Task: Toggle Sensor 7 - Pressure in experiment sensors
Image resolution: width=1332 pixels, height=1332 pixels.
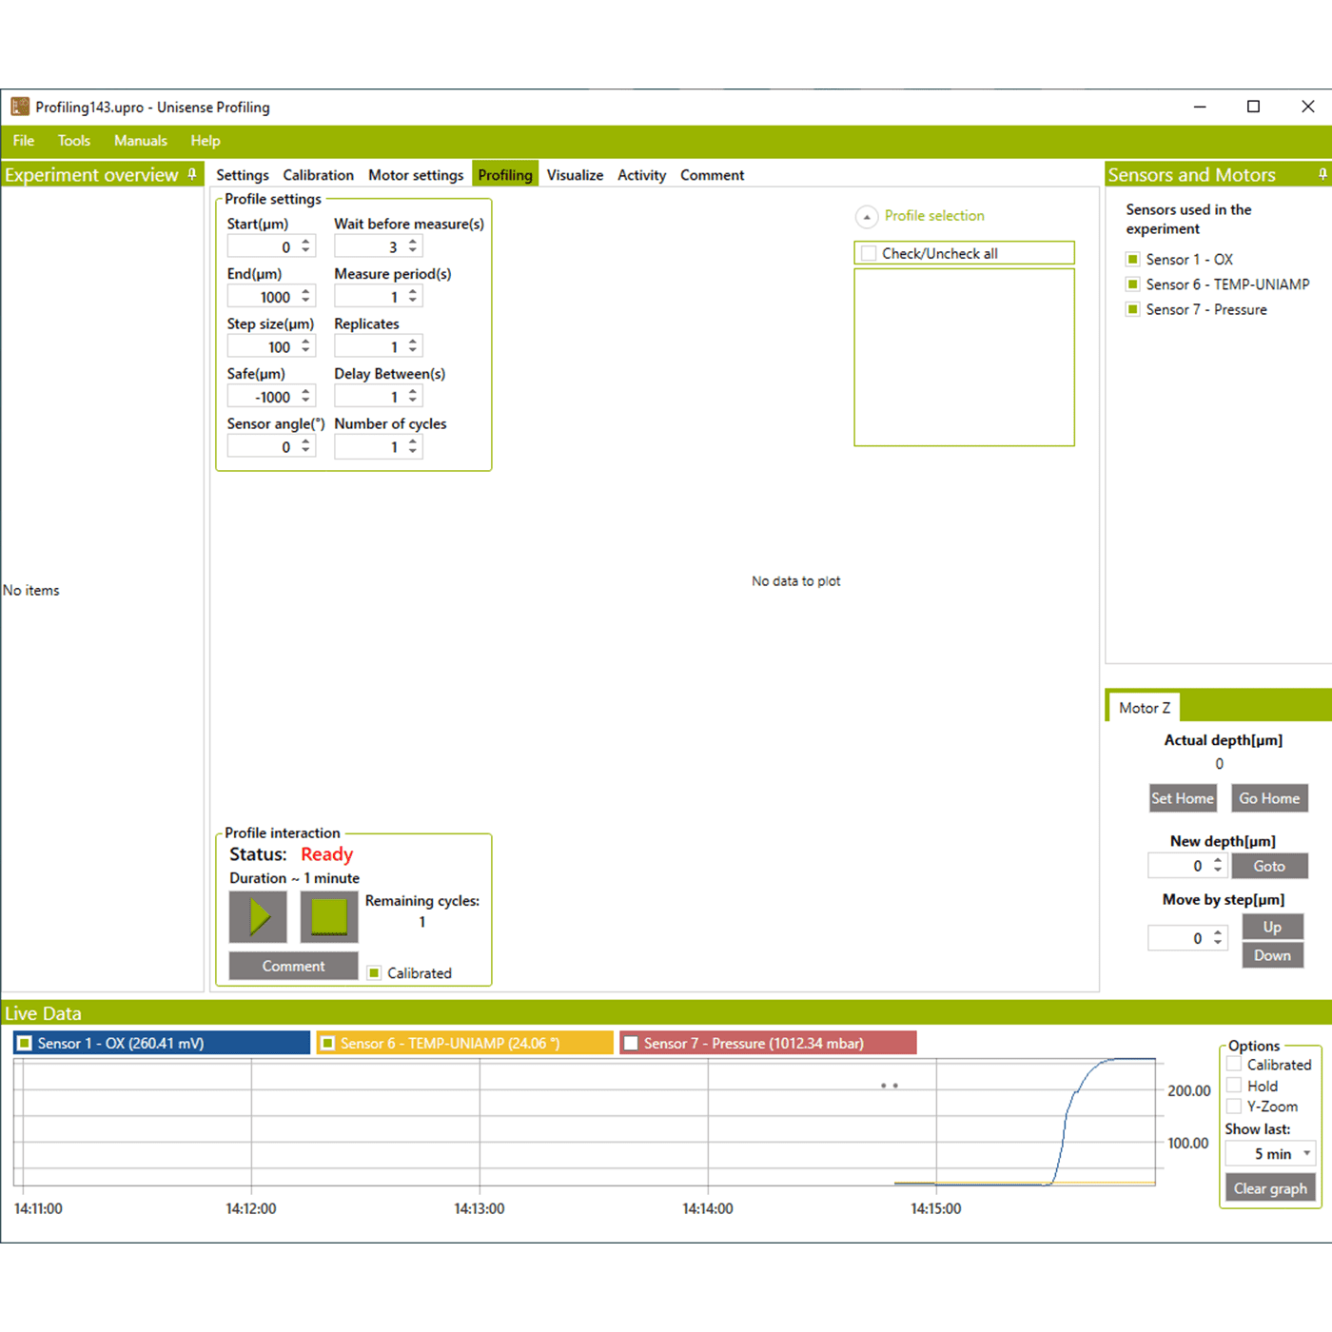Action: [x=1133, y=309]
